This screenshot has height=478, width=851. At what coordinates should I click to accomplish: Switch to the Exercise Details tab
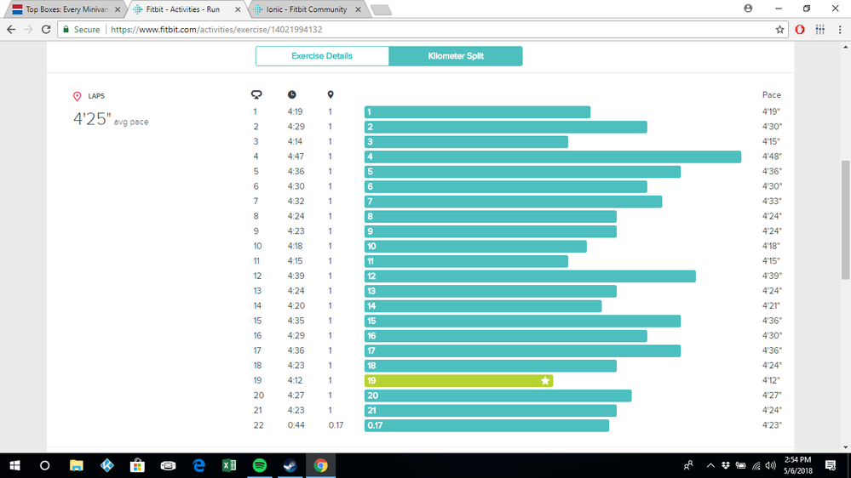[322, 56]
